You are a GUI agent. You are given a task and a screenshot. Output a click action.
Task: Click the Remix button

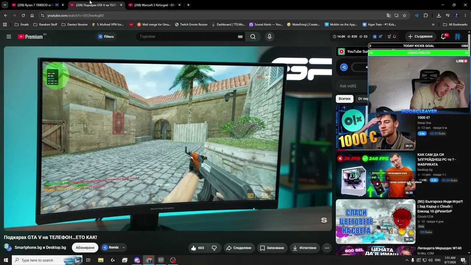pos(110,248)
